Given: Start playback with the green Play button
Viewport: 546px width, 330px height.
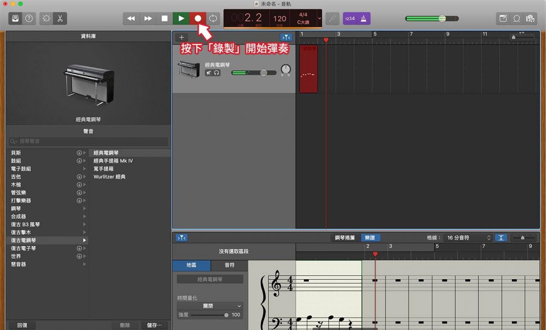Looking at the screenshot, I should point(181,18).
